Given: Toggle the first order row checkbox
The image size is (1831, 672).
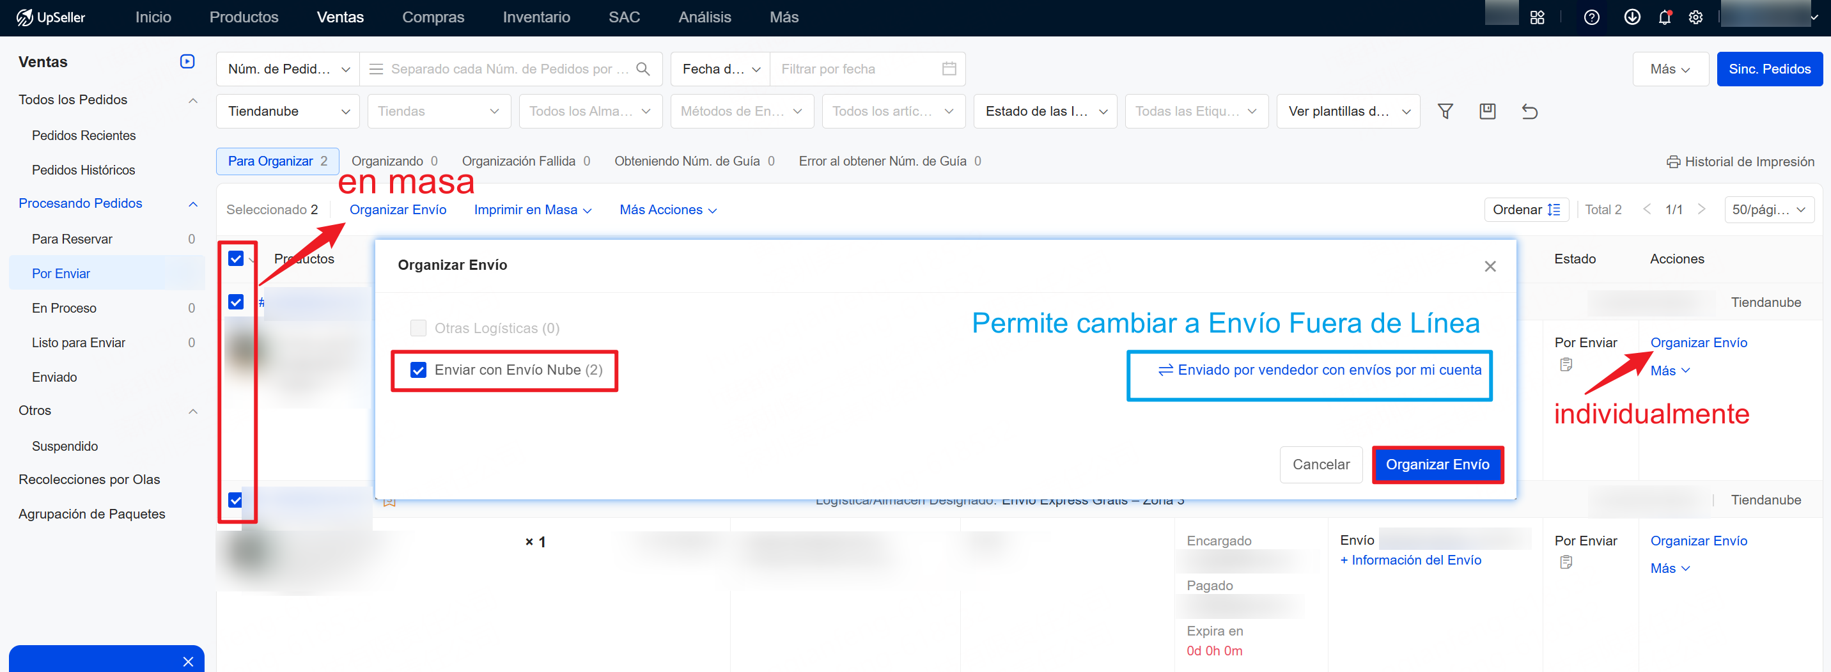Looking at the screenshot, I should tap(236, 302).
